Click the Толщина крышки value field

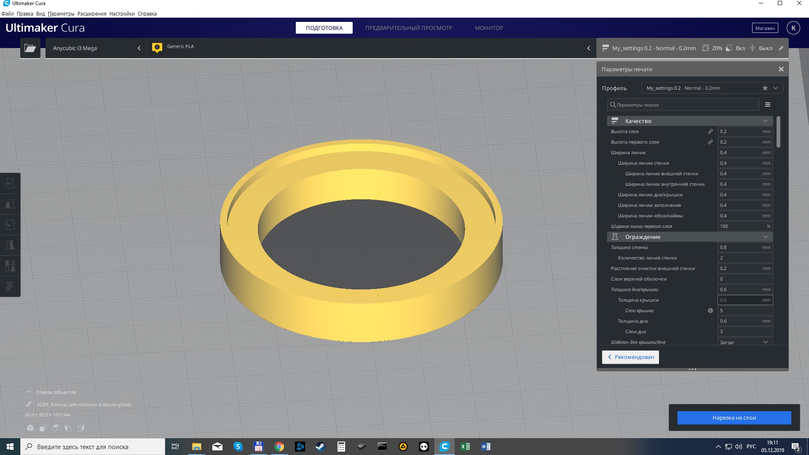click(x=745, y=300)
